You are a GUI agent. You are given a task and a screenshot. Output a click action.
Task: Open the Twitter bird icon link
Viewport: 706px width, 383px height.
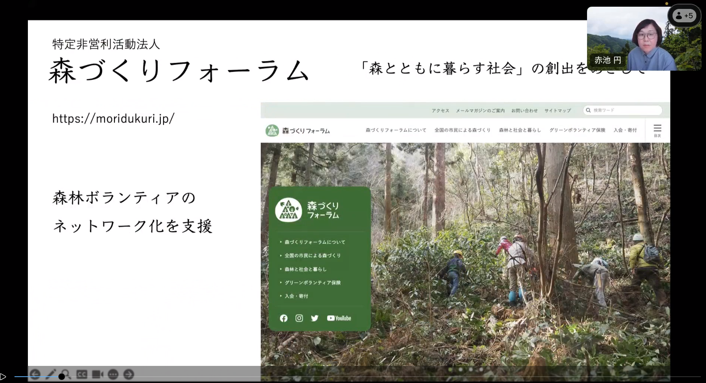(x=315, y=318)
